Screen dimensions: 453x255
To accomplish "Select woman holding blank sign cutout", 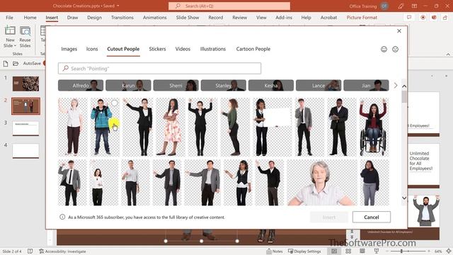I will 273,127.
